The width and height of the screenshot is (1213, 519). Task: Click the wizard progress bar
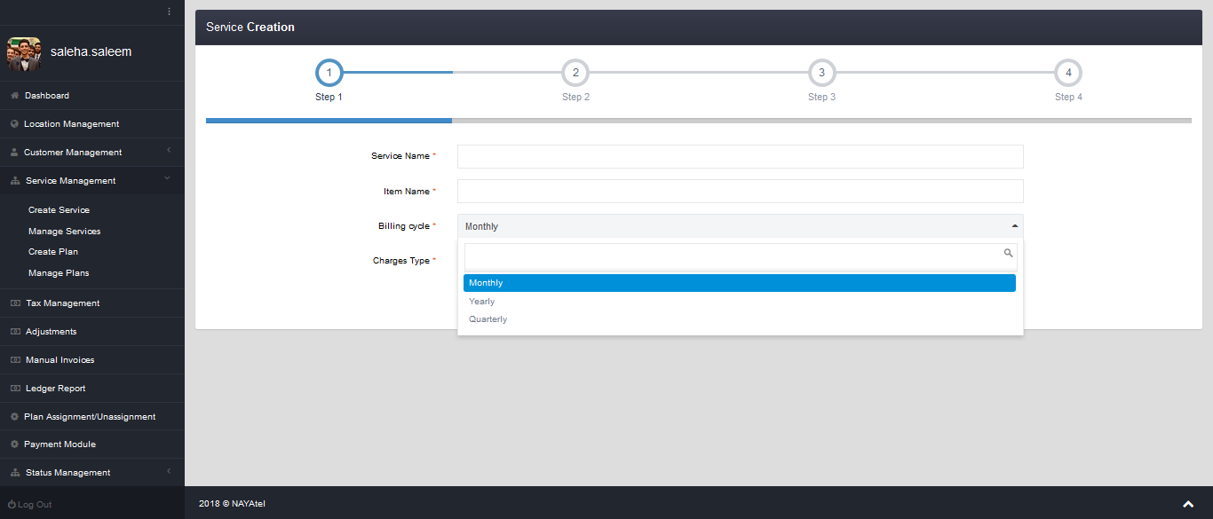699,120
